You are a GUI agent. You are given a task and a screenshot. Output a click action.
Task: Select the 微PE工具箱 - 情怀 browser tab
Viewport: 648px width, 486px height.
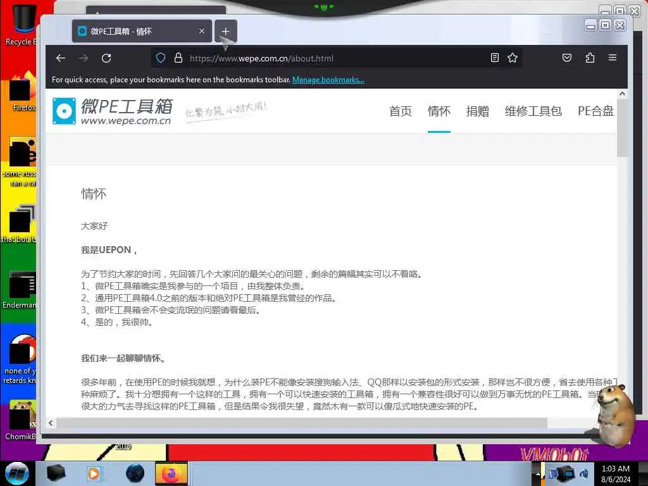coord(141,31)
